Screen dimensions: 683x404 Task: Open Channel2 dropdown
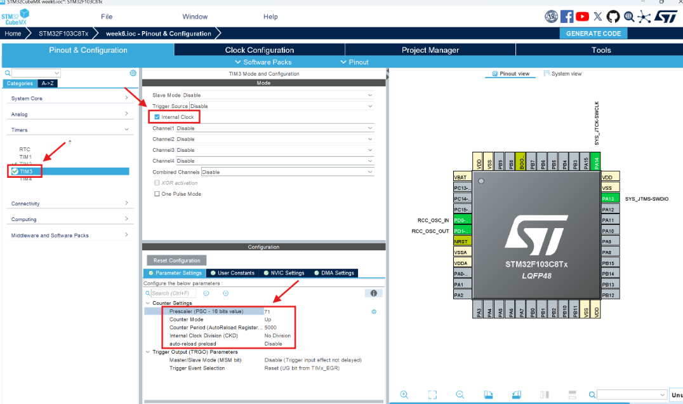click(275, 139)
